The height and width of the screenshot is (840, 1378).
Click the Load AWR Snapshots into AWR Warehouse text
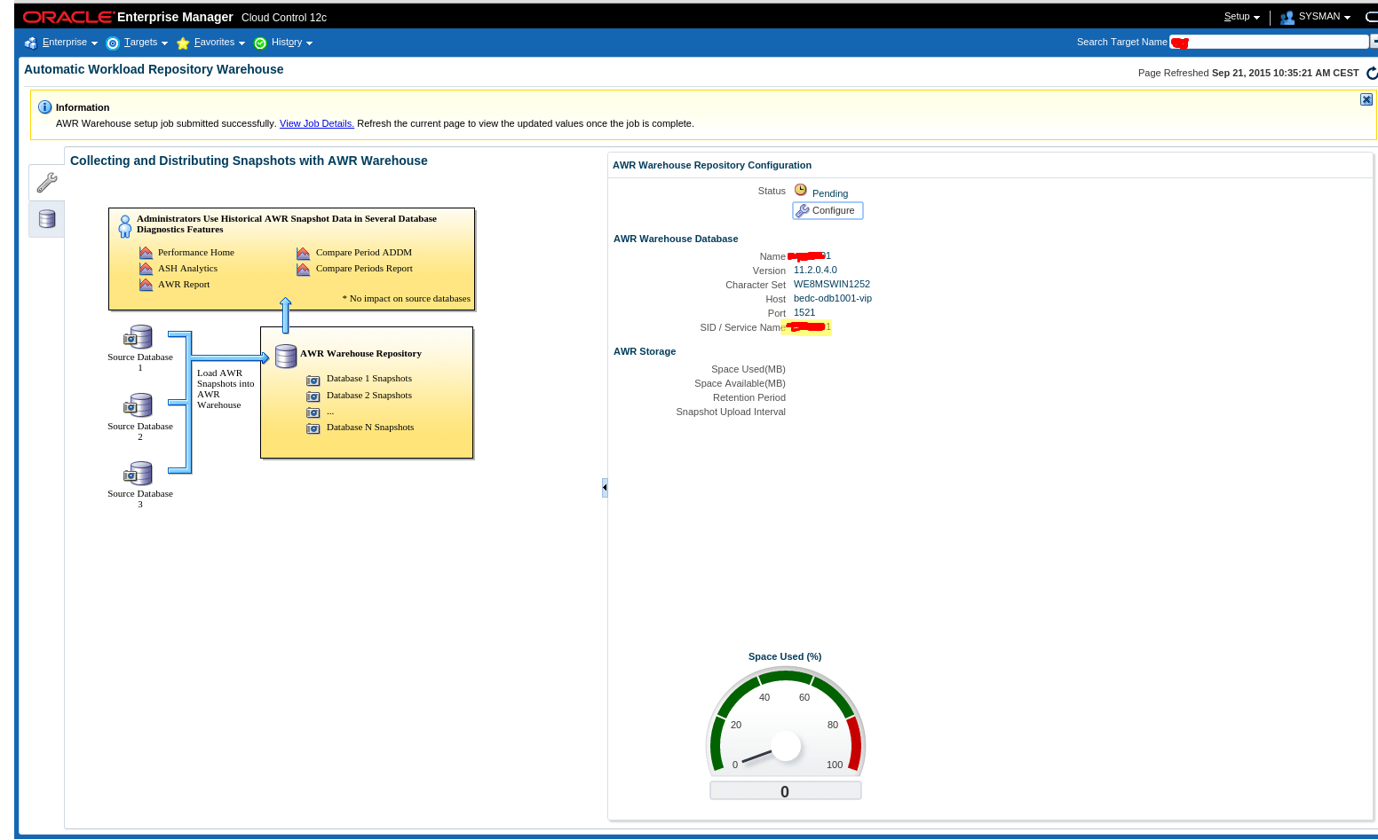[x=226, y=389]
